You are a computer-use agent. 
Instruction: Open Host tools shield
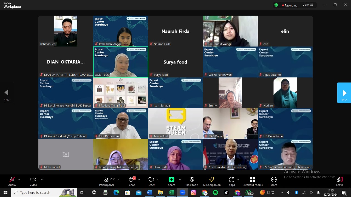192,182
